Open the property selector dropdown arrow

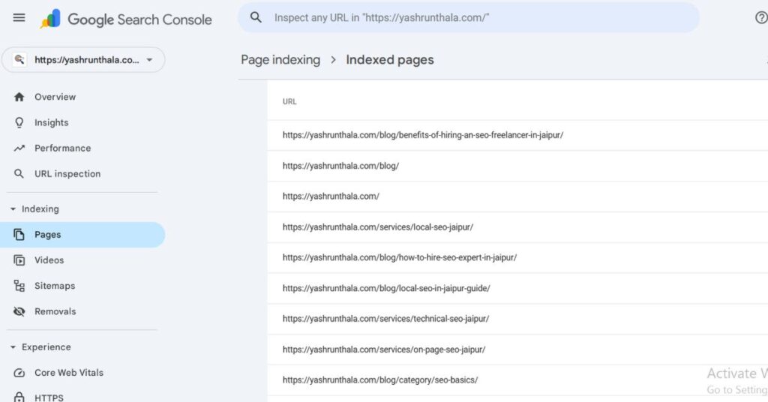(149, 60)
